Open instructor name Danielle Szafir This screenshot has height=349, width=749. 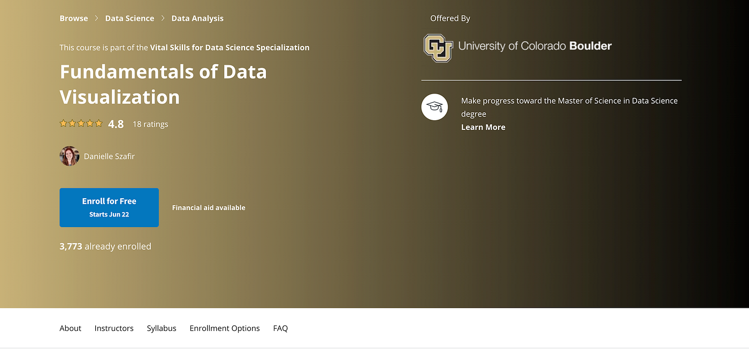pos(109,157)
